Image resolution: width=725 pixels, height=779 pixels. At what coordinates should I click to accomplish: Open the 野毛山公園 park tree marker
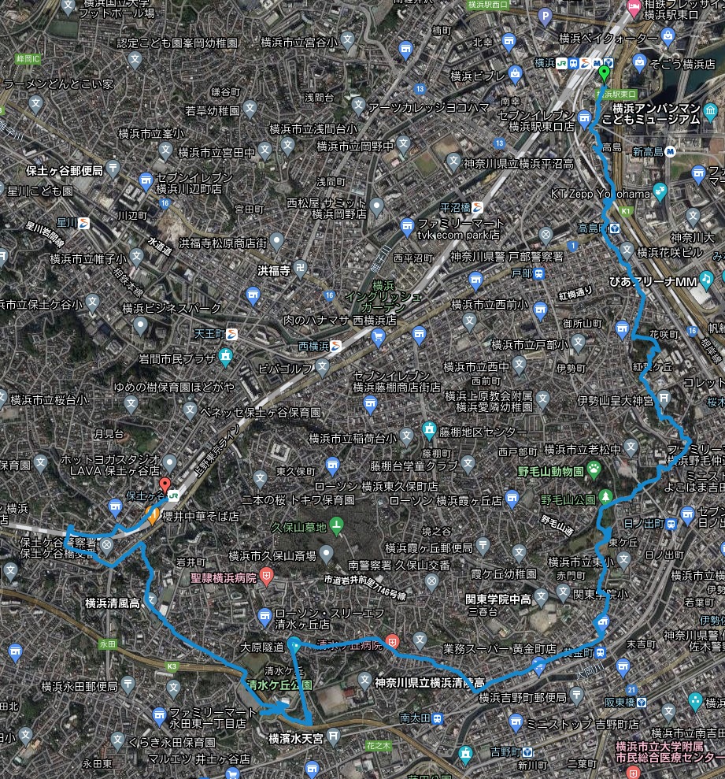click(605, 496)
